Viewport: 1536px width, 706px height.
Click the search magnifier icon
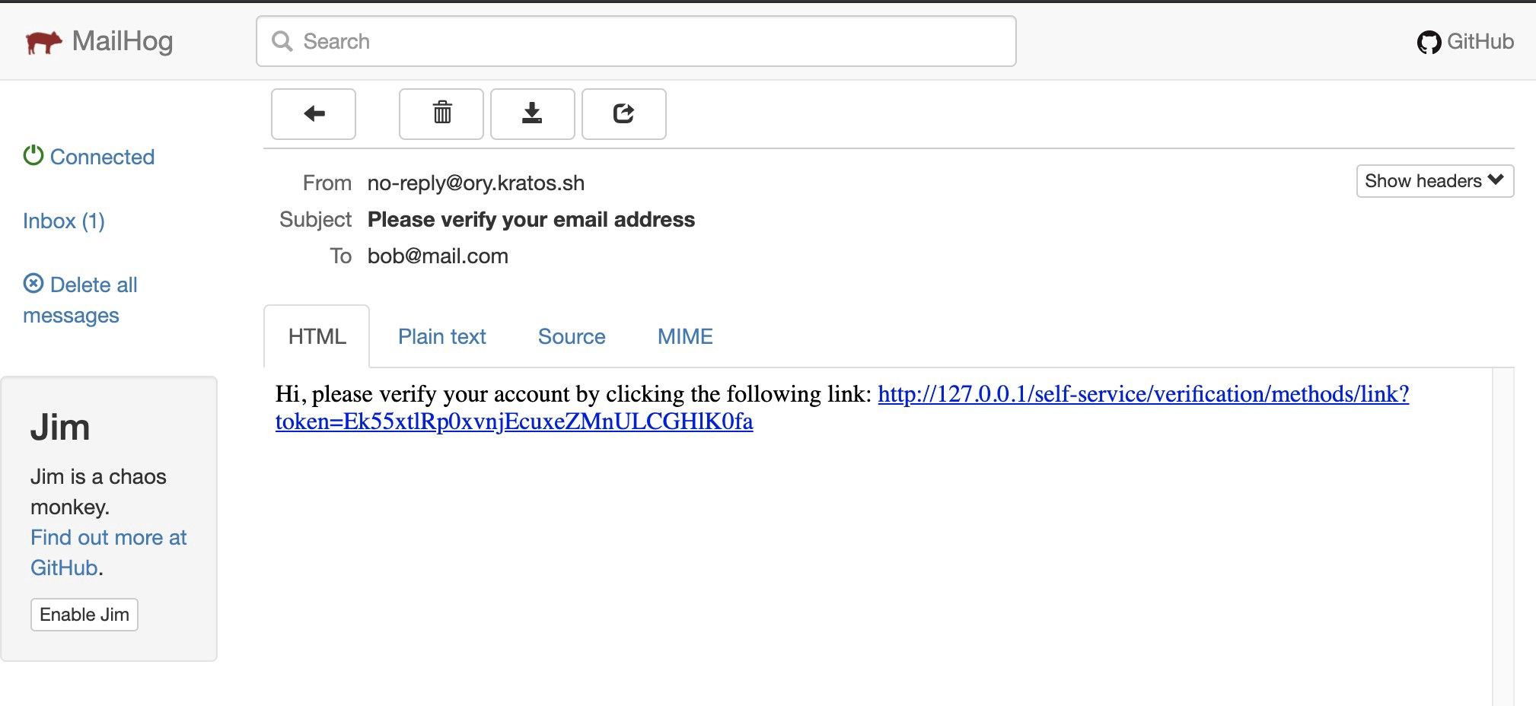282,41
